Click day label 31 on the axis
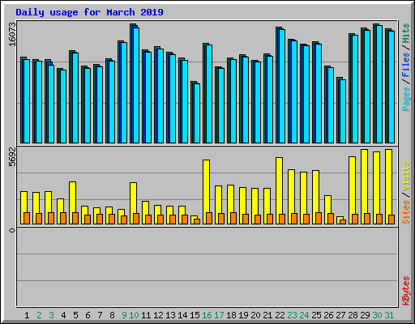Viewport: 415px width, 324px height. point(389,315)
